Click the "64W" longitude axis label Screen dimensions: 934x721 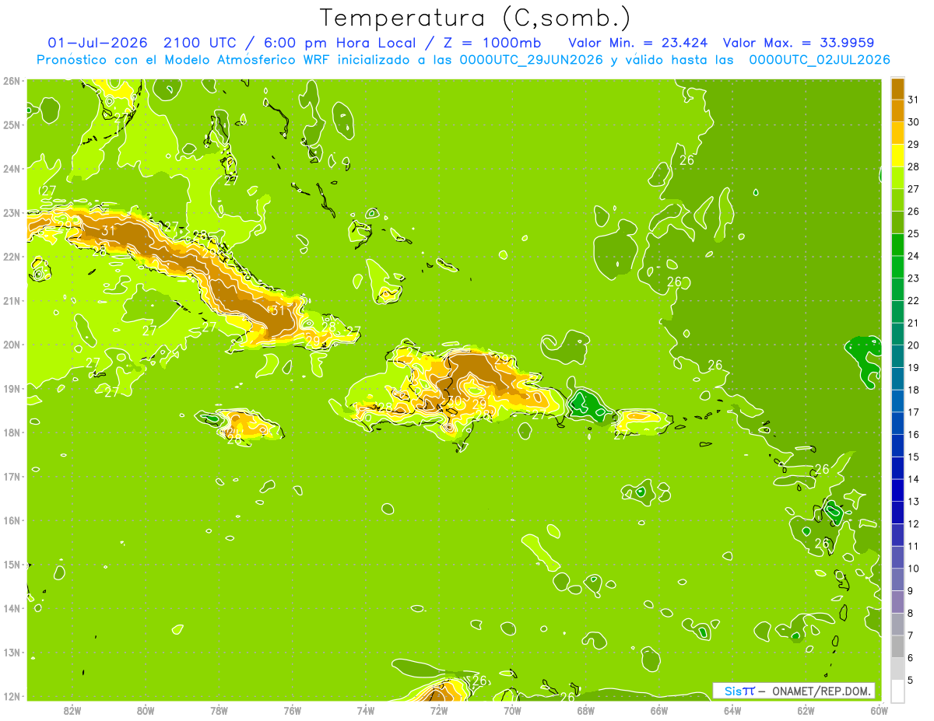[732, 711]
